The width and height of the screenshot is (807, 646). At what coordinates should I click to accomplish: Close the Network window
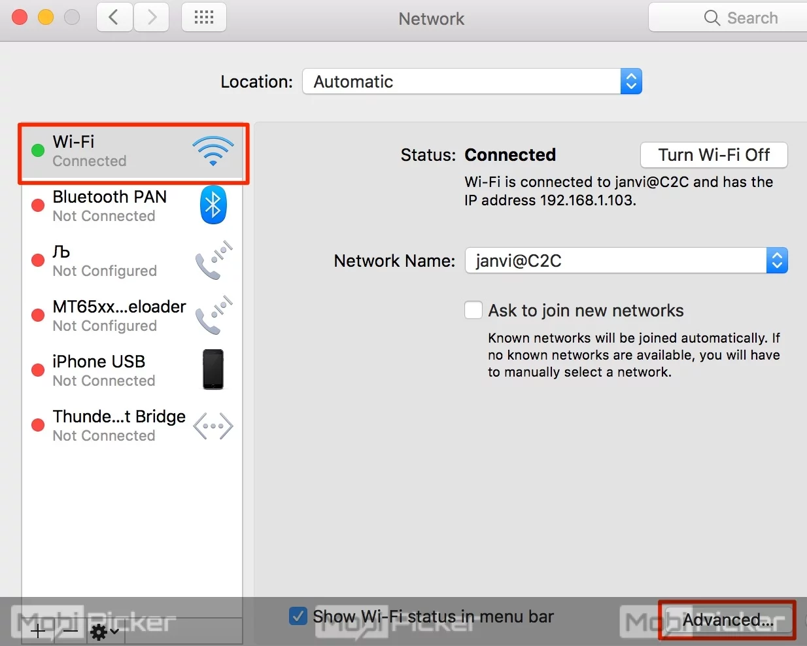[20, 17]
